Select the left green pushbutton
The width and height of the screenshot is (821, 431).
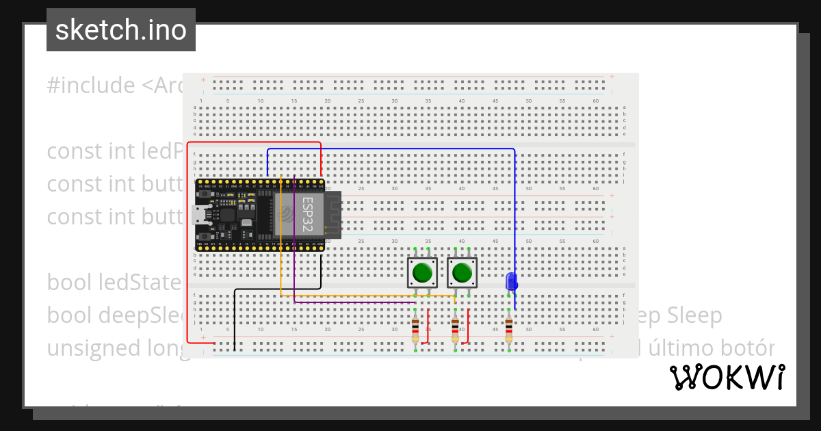(422, 272)
